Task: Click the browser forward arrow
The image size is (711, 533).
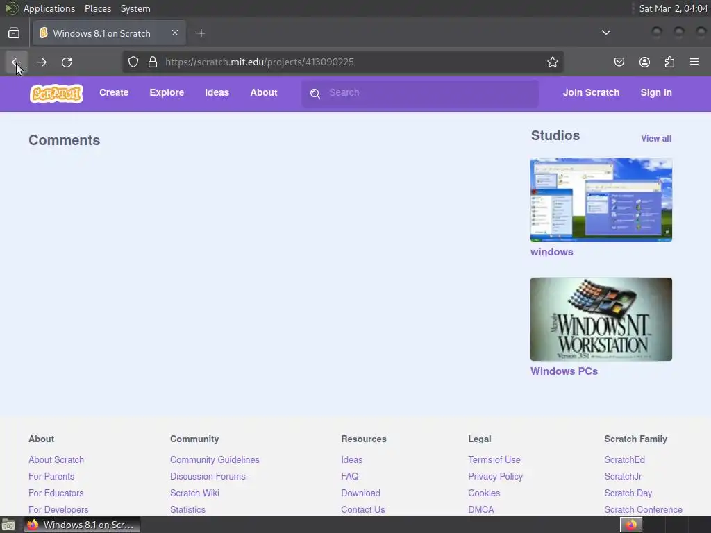Action: pos(42,62)
